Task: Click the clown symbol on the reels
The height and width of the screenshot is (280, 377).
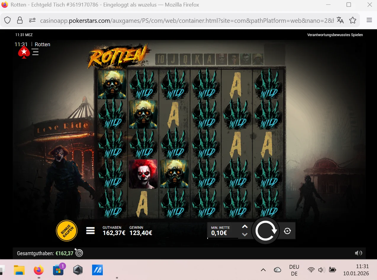Action: pyautogui.click(x=143, y=174)
